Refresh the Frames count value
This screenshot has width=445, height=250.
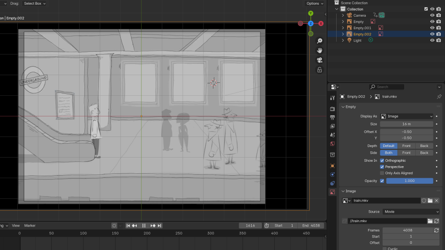tap(436, 230)
